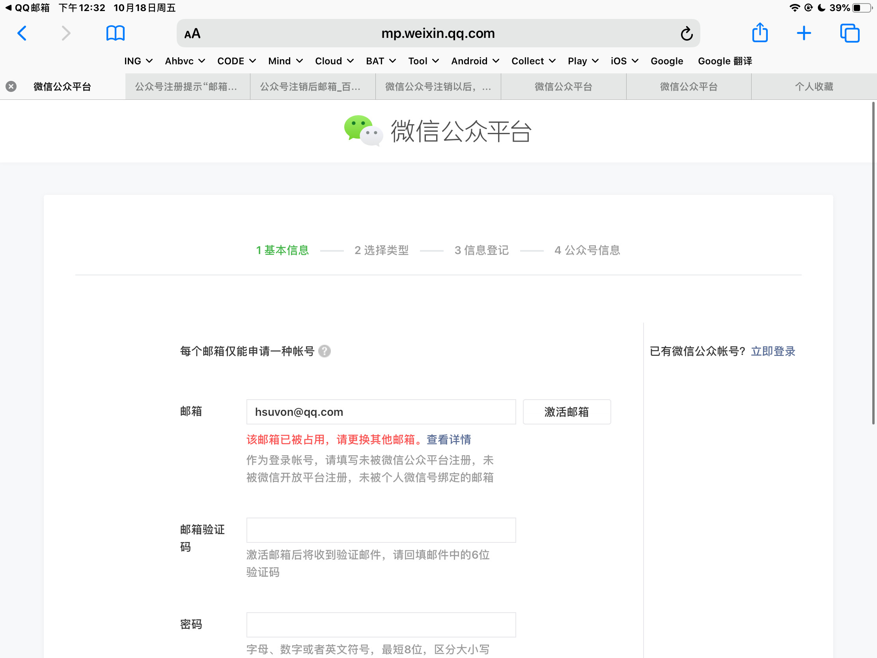The image size is (877, 658).
Task: Open the bookmarks book icon
Action: click(116, 33)
